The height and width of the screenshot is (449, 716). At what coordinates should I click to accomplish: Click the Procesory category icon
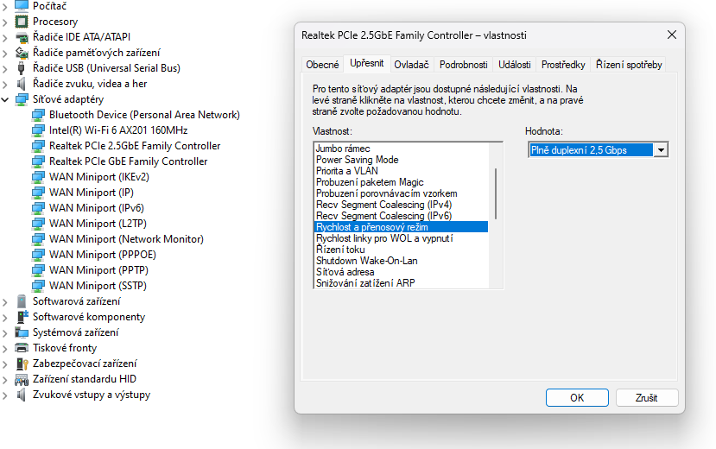(x=22, y=22)
